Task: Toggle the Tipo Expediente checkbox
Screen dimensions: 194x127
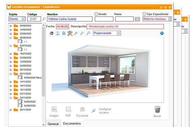Action: coord(144,14)
